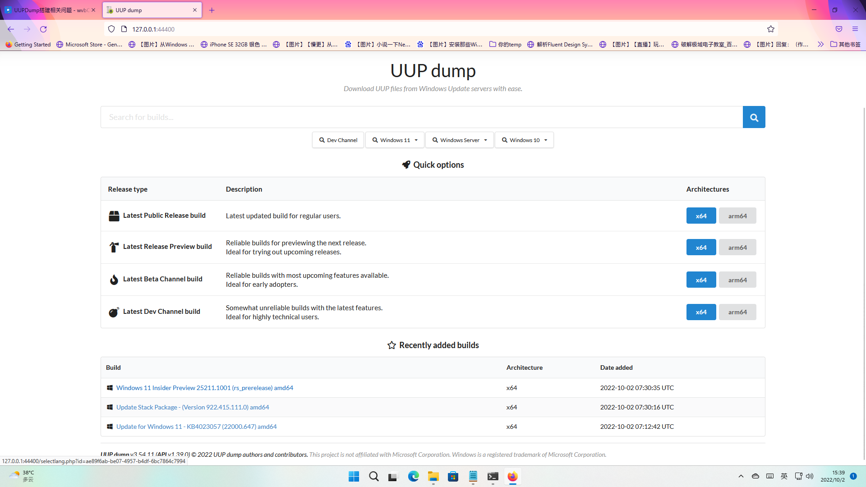Click the UUP dump page title
This screenshot has width=866, height=487.
click(433, 71)
